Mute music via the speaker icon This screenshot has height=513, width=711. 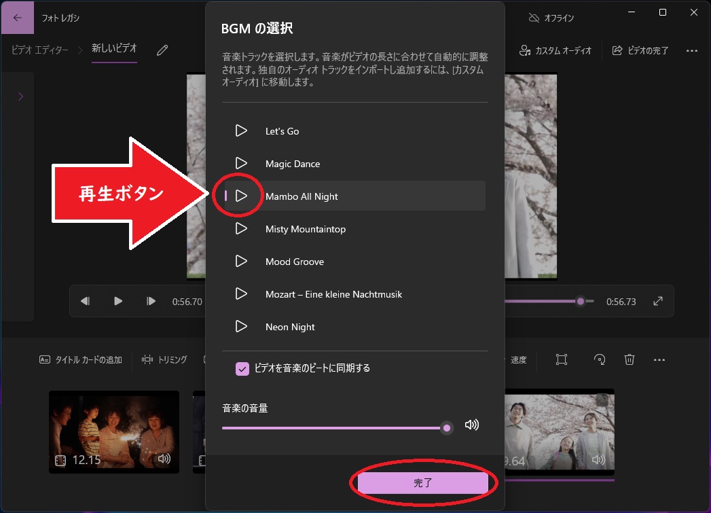coord(471,425)
